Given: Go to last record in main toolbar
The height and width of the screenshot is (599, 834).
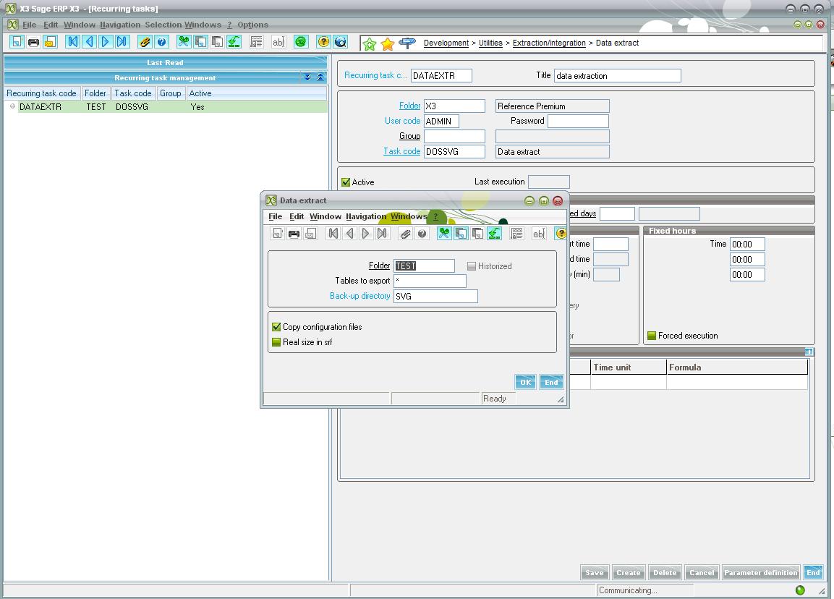Looking at the screenshot, I should tap(122, 41).
